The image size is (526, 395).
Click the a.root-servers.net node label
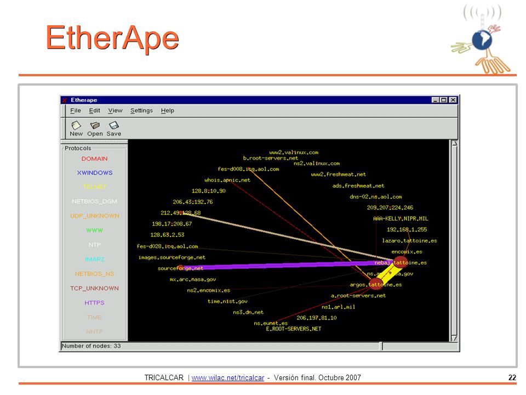358,296
